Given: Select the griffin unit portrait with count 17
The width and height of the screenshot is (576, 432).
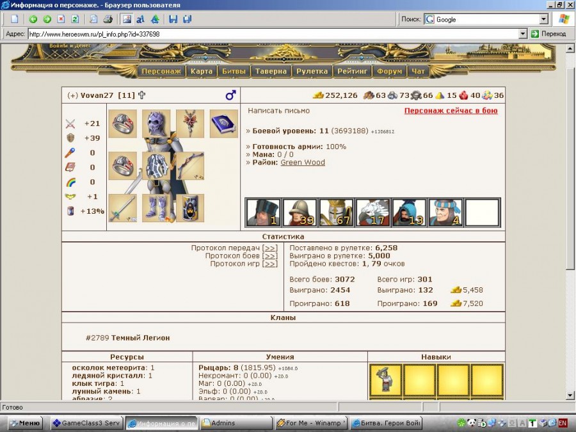Looking at the screenshot, I should pos(372,212).
